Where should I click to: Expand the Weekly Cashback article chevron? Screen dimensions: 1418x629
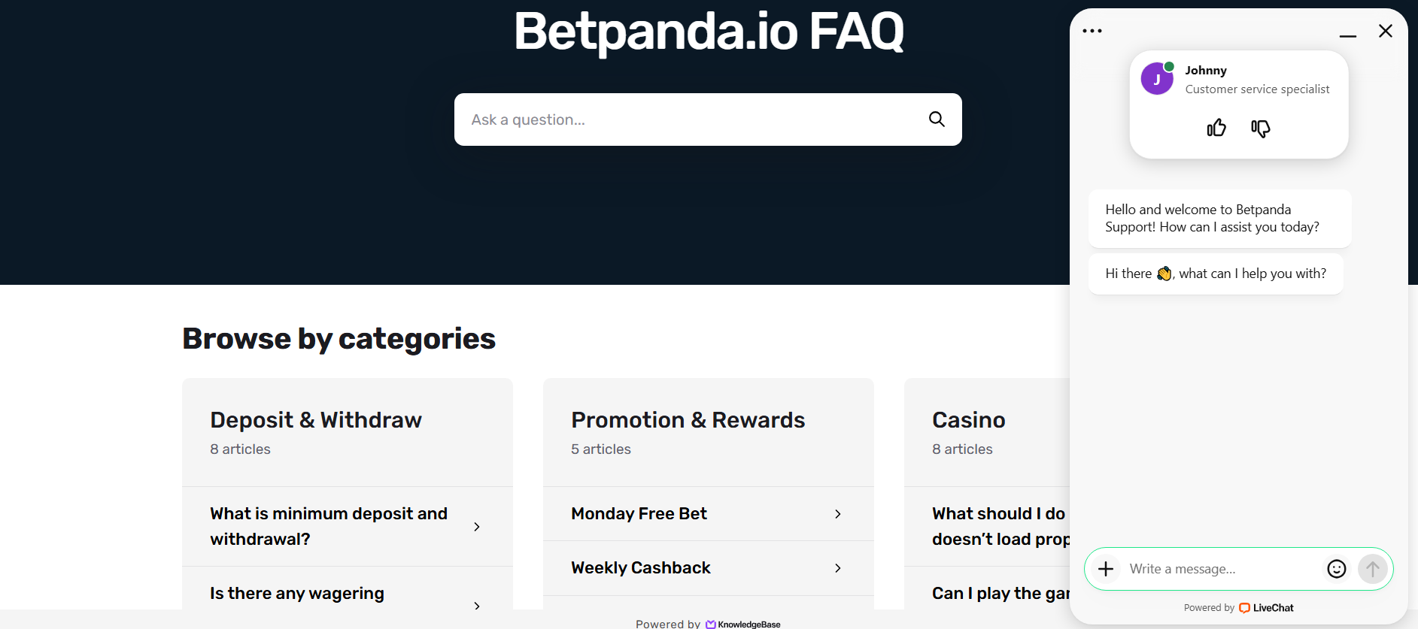(838, 568)
